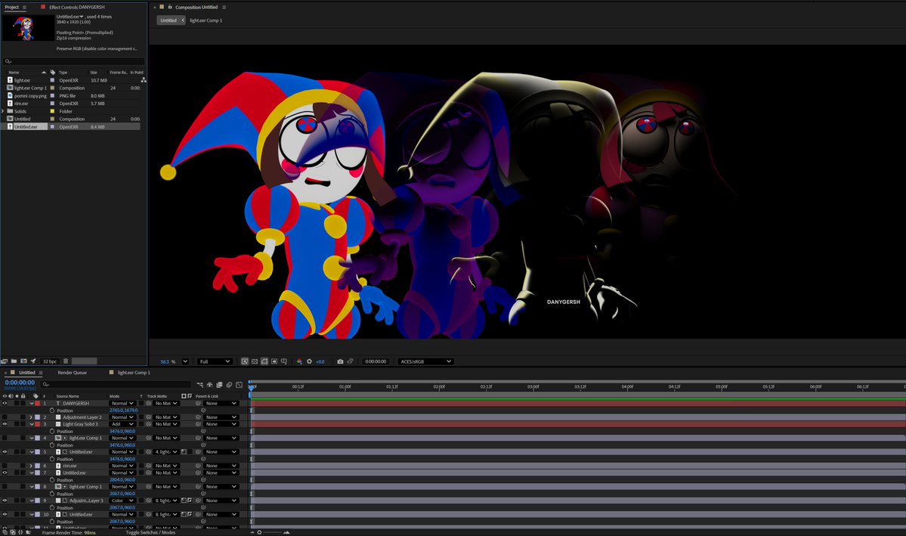
Task: Click the Position stopwatch under Light Gray Solid 3
Action: 52,432
